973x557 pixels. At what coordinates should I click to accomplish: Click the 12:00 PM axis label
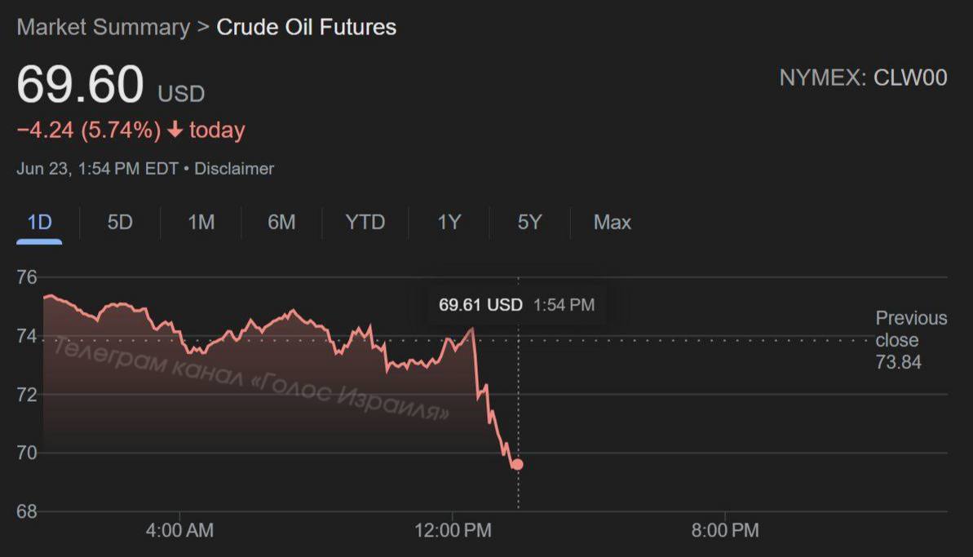click(x=453, y=531)
